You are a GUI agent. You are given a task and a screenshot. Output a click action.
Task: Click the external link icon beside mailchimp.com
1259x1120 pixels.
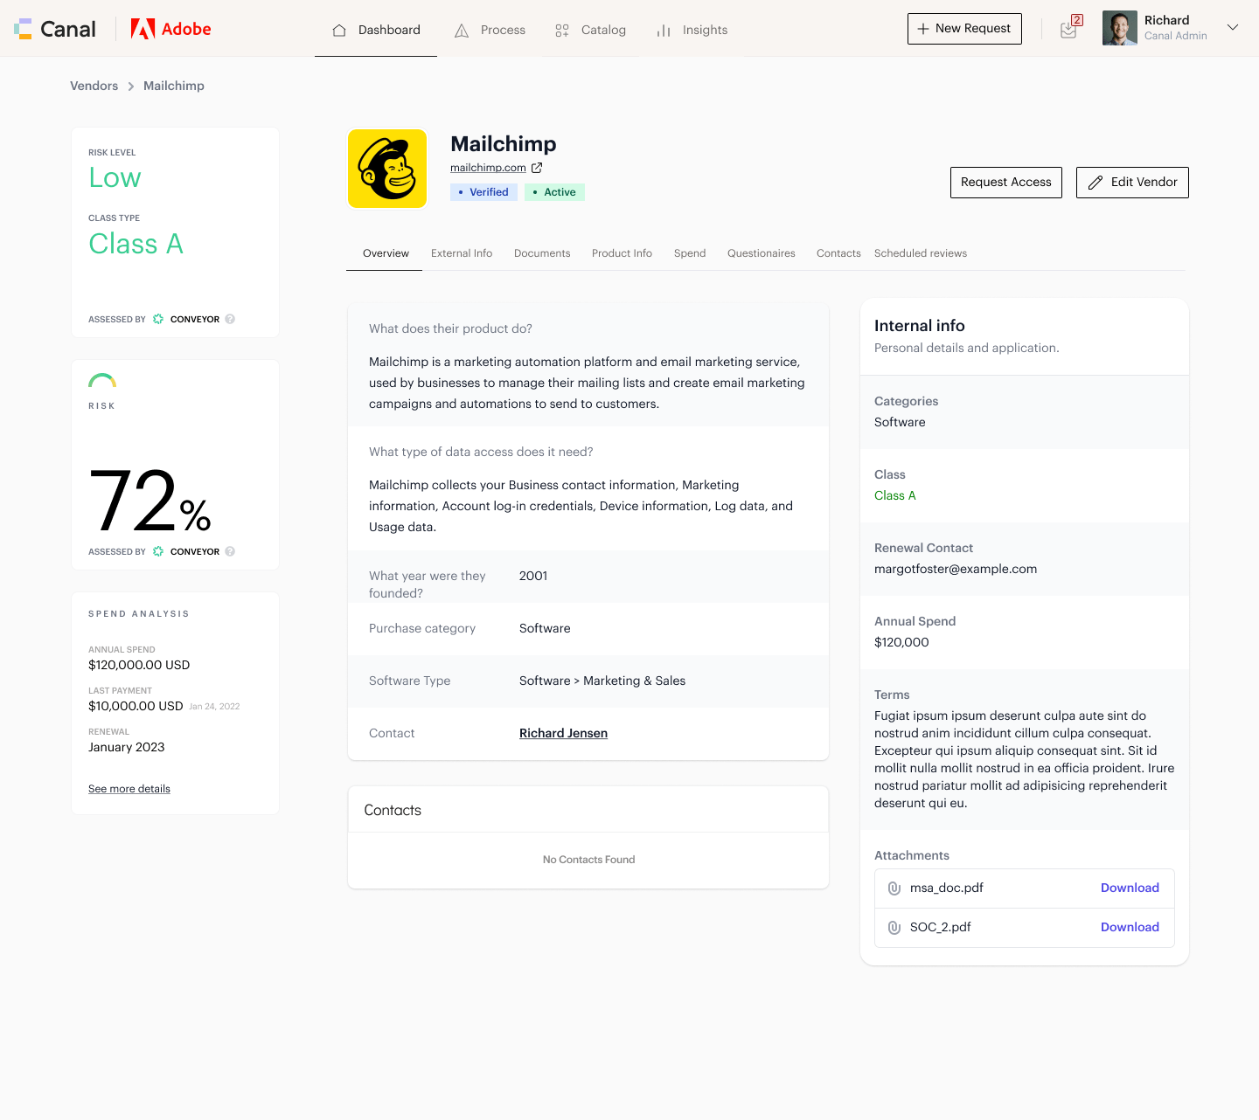(537, 168)
